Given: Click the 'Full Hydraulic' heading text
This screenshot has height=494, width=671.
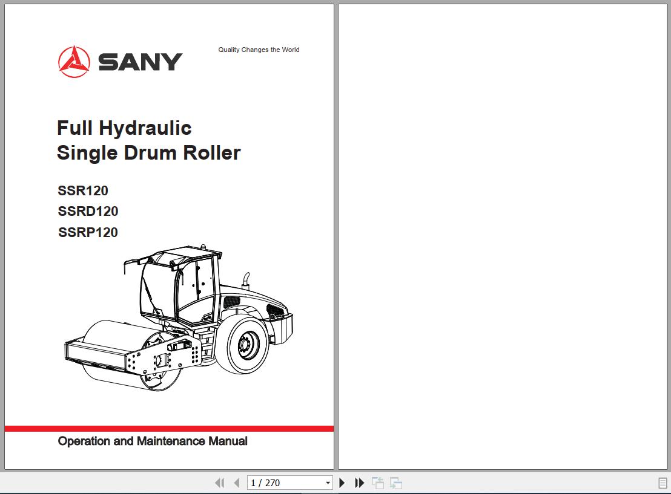Looking at the screenshot, I should pos(124,128).
